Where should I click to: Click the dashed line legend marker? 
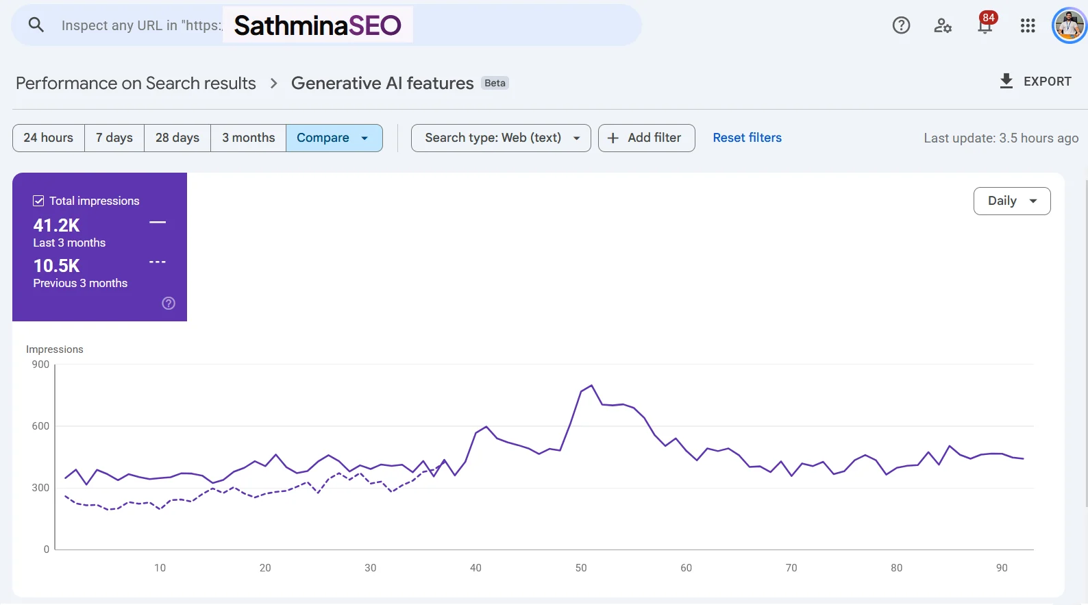(x=158, y=262)
